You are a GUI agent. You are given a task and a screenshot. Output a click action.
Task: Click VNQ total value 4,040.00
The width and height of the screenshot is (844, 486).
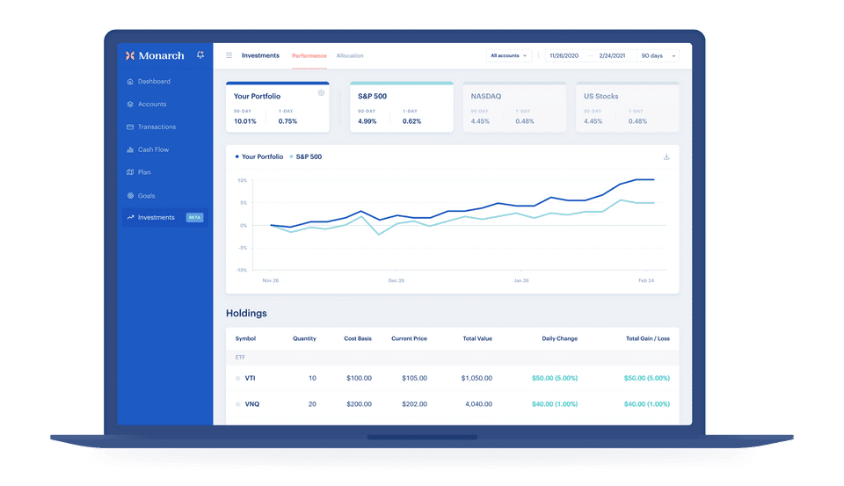tap(478, 404)
